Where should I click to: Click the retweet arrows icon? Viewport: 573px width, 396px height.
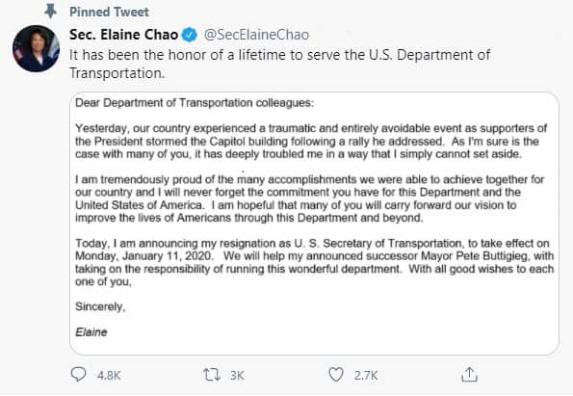point(212,375)
